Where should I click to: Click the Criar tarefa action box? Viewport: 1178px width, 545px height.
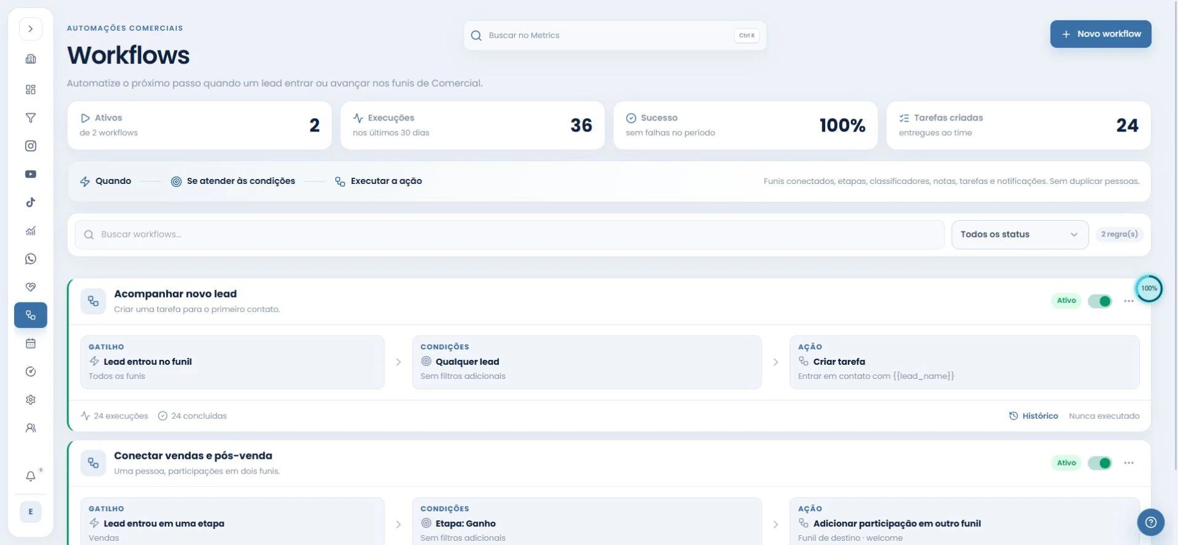pyautogui.click(x=964, y=362)
